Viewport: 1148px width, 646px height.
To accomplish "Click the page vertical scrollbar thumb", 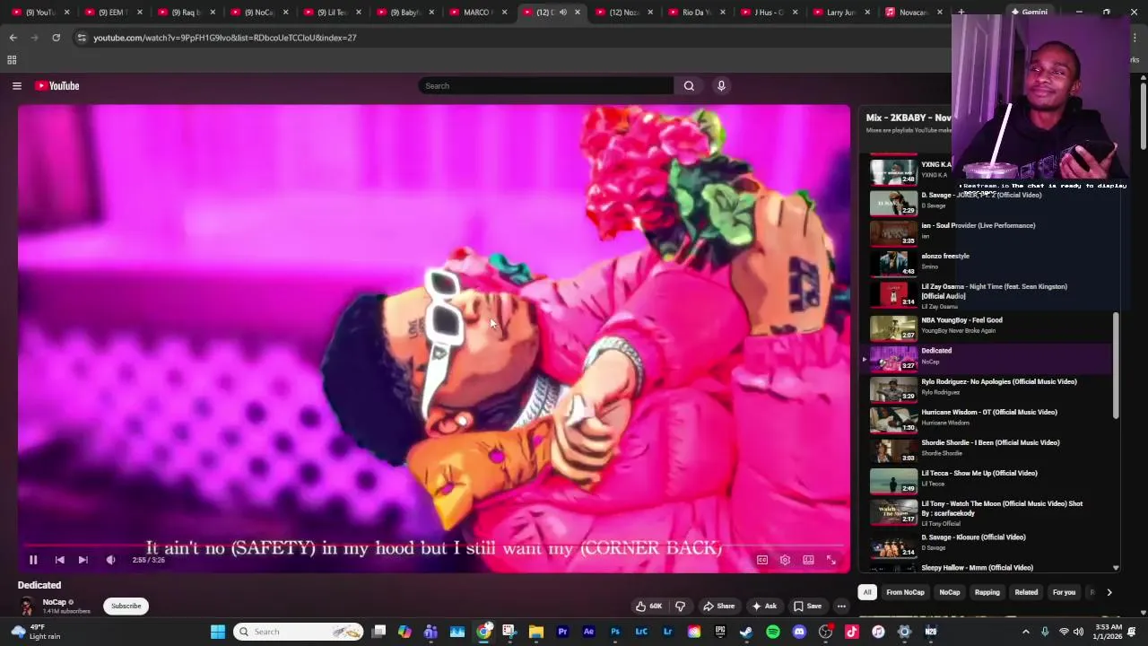I will pos(1144,117).
